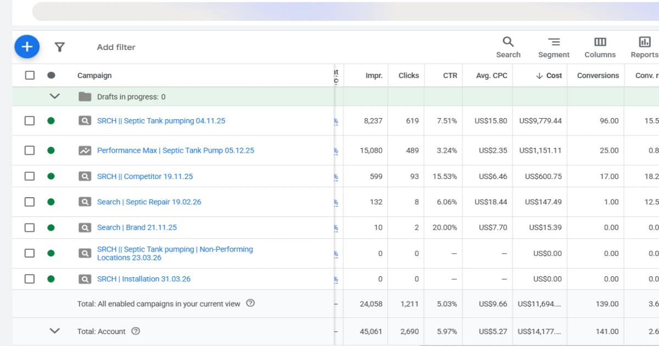This screenshot has height=346, width=659.
Task: Click green status dot for Brand campaign
Action: pos(51,227)
